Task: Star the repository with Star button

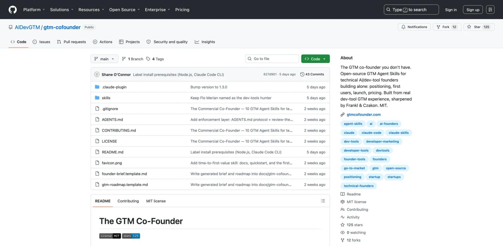Action: coord(478,27)
